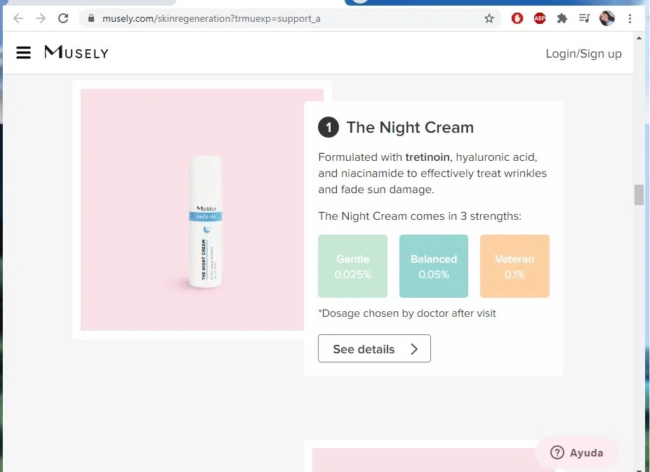650x472 pixels.
Task: Click the Musely logo
Action: pos(77,53)
